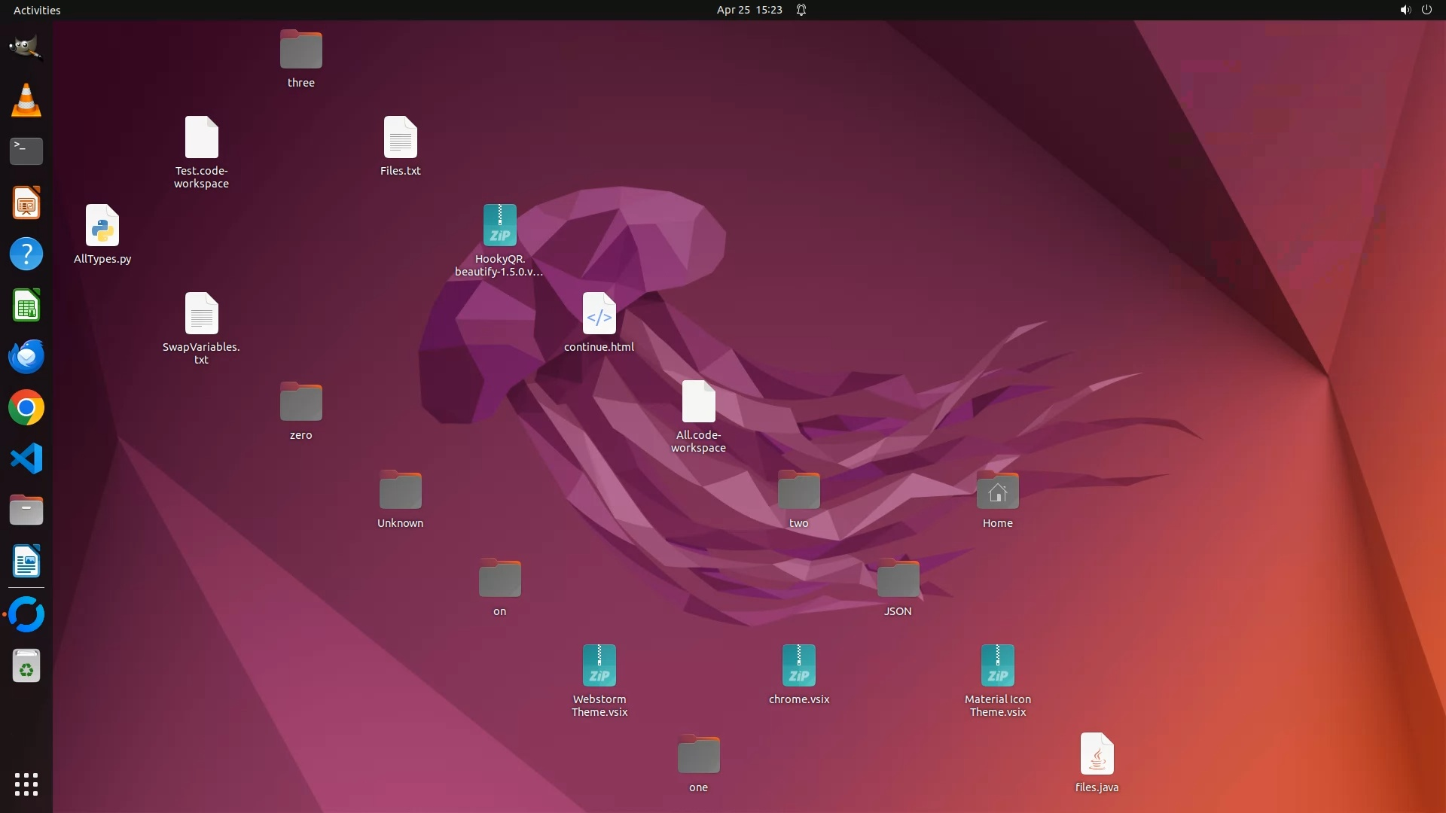Launch Visual Studio Code from dock
The image size is (1446, 813).
pyautogui.click(x=26, y=458)
